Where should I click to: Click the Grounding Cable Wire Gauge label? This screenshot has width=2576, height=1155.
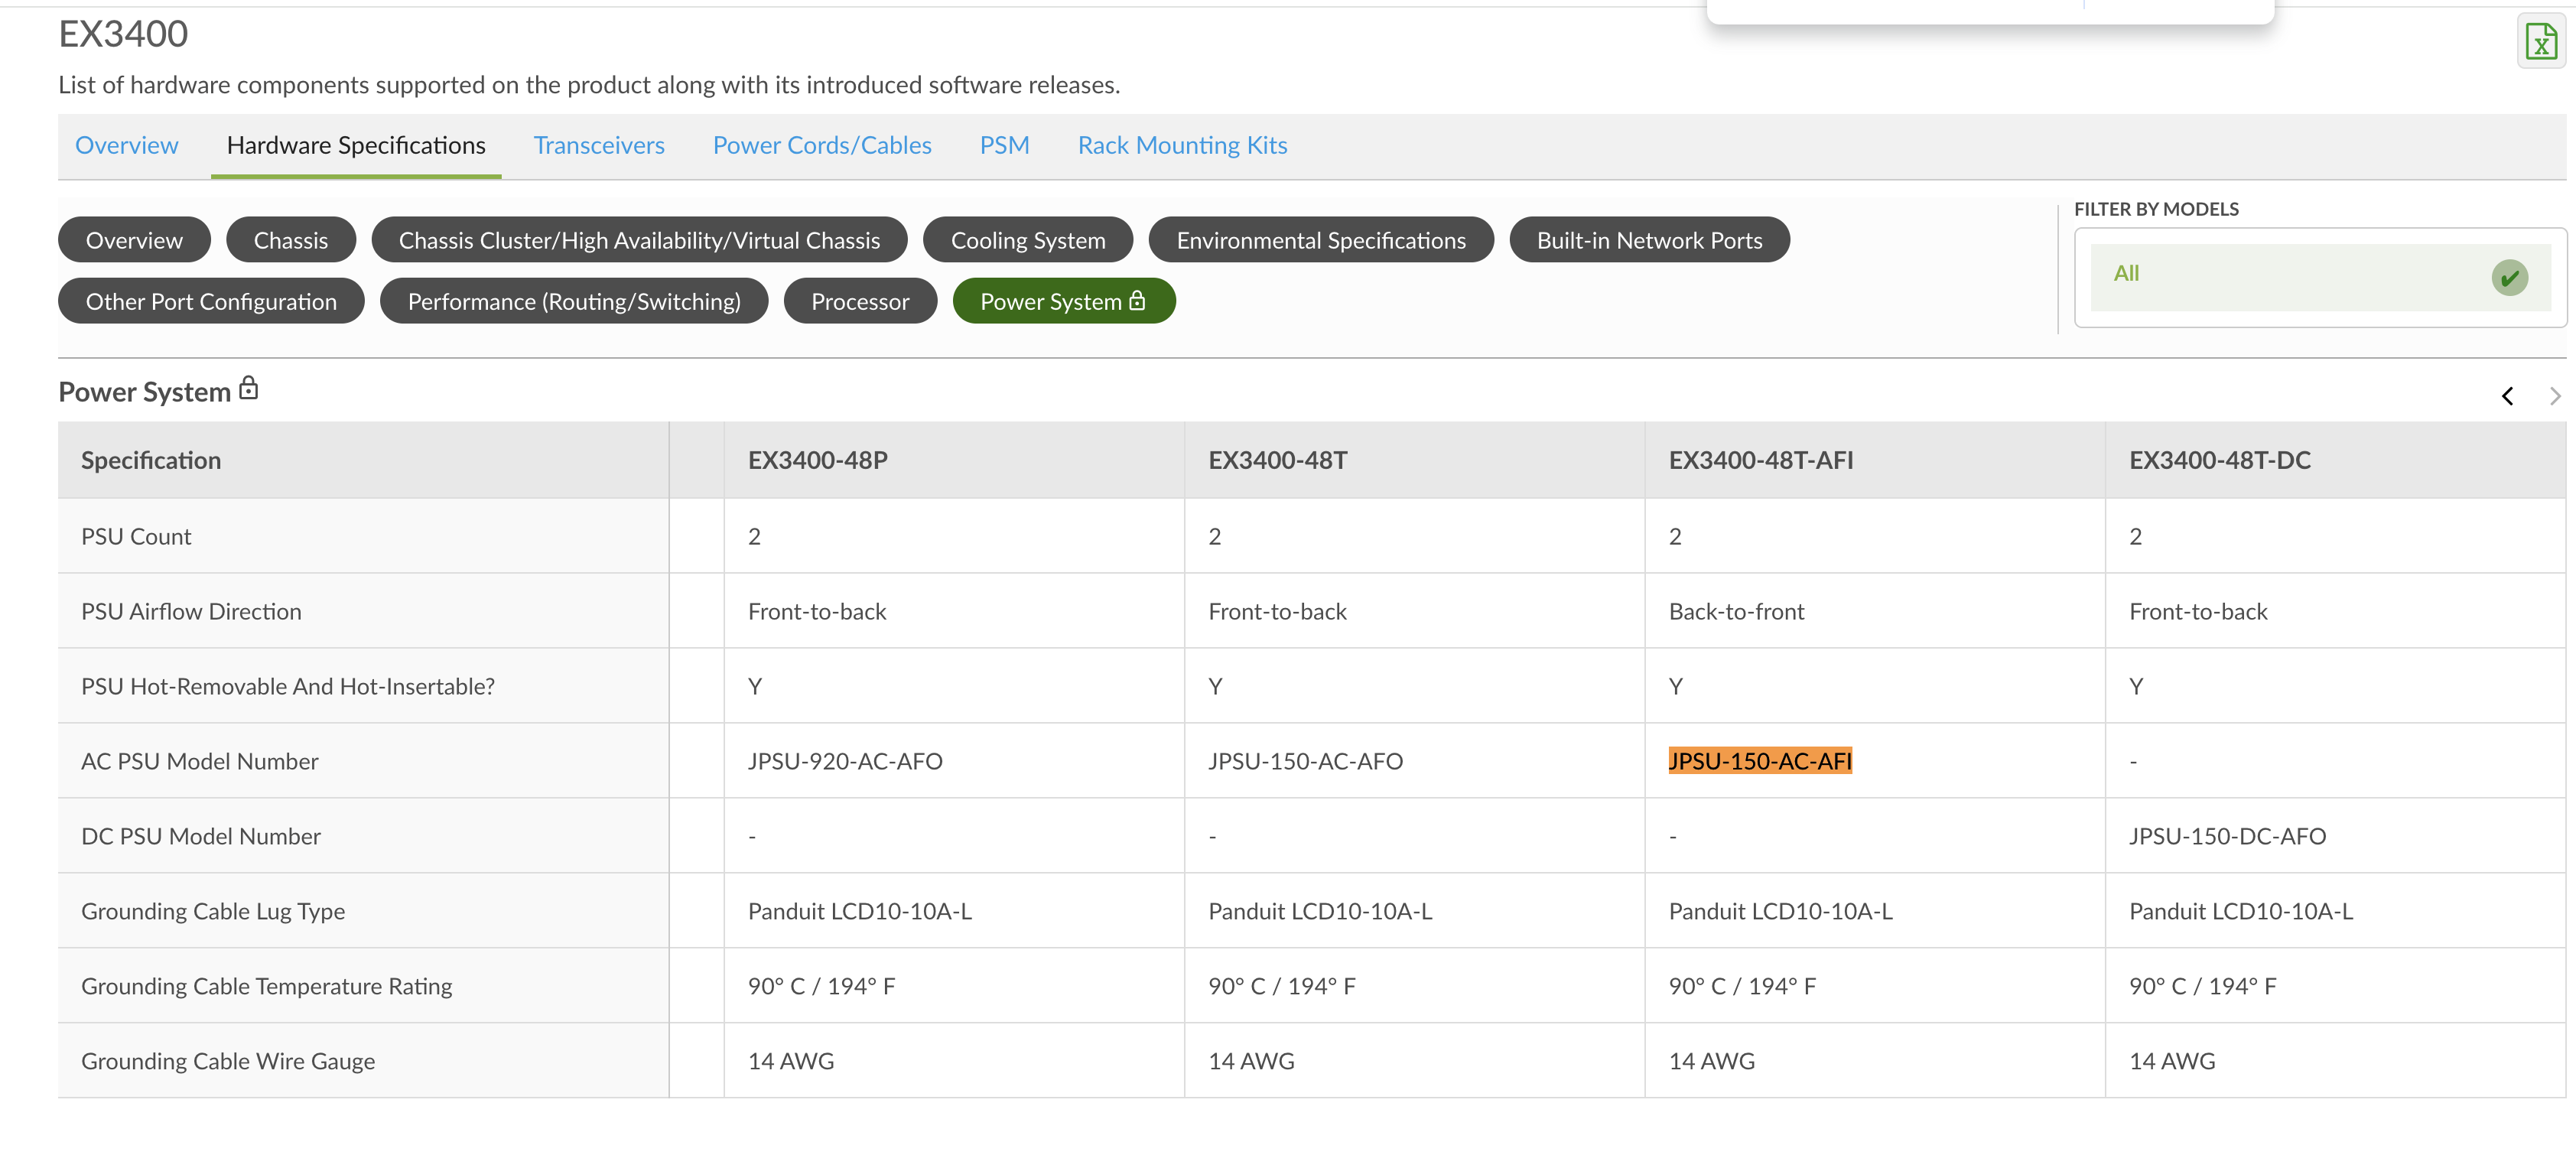tap(228, 1061)
